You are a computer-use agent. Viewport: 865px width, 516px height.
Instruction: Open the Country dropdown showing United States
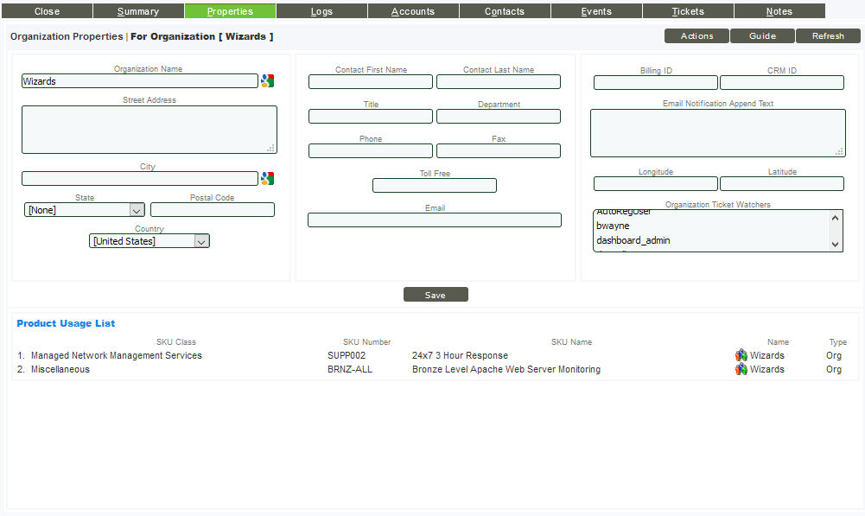click(202, 240)
